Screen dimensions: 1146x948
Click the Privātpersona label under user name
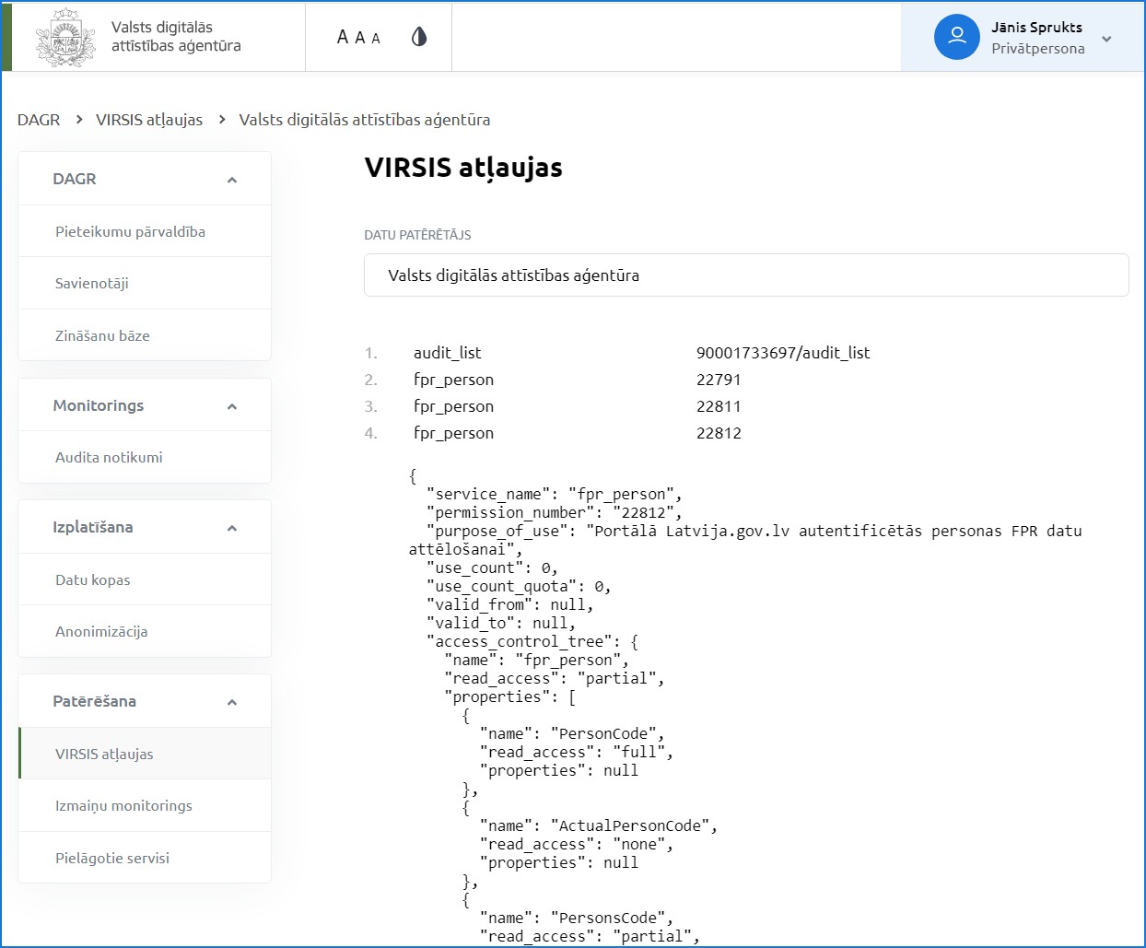(x=1038, y=49)
